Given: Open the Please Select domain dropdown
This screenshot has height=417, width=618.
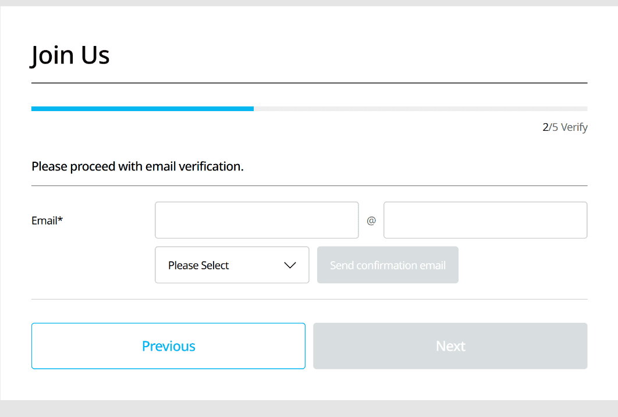Looking at the screenshot, I should (x=232, y=265).
